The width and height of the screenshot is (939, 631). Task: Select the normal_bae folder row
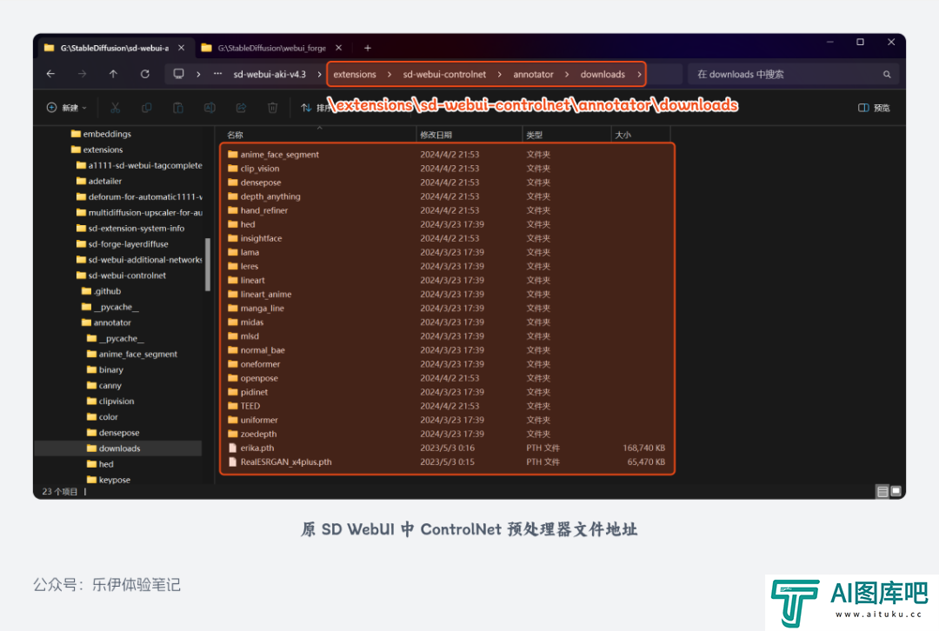pyautogui.click(x=447, y=350)
